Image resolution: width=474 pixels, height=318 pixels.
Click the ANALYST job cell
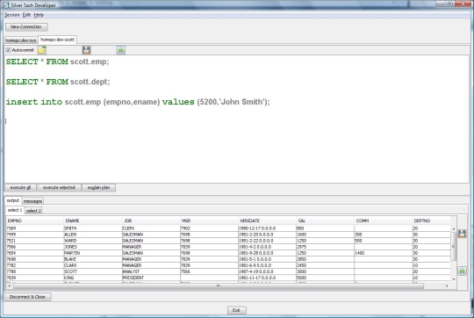coord(151,271)
